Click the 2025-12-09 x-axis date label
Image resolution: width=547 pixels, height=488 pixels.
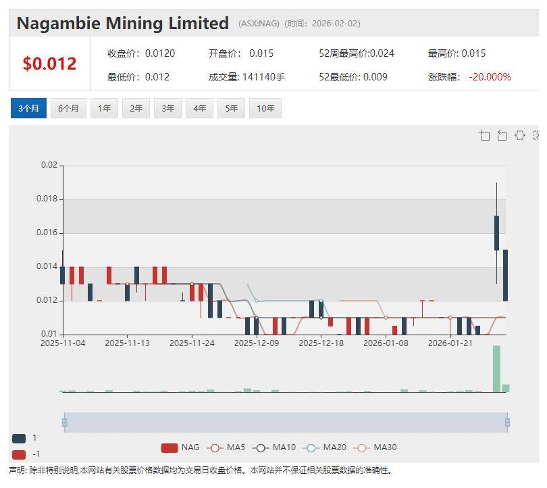point(257,343)
